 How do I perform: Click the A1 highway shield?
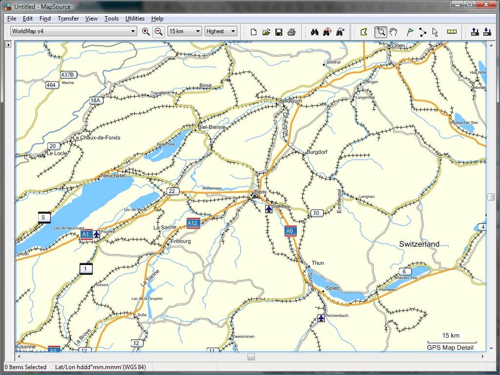pos(86,234)
